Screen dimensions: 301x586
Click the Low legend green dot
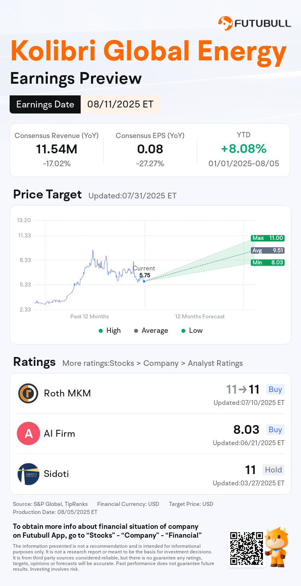(183, 330)
